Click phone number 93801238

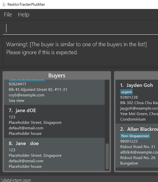coord(129,97)
